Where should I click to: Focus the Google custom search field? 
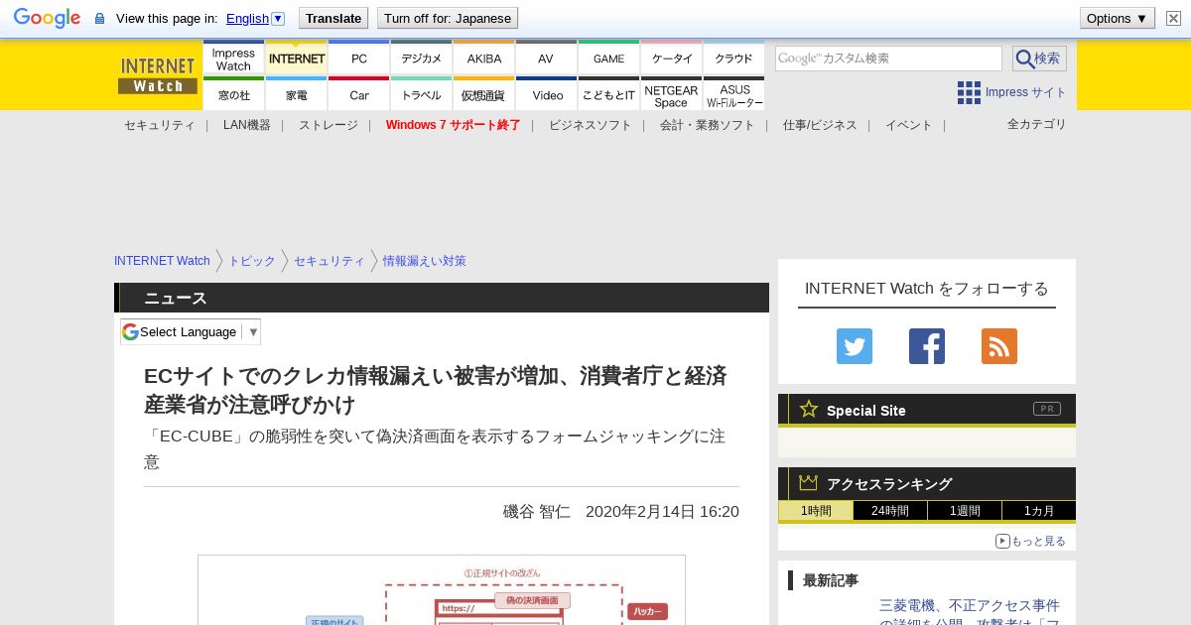tap(888, 59)
